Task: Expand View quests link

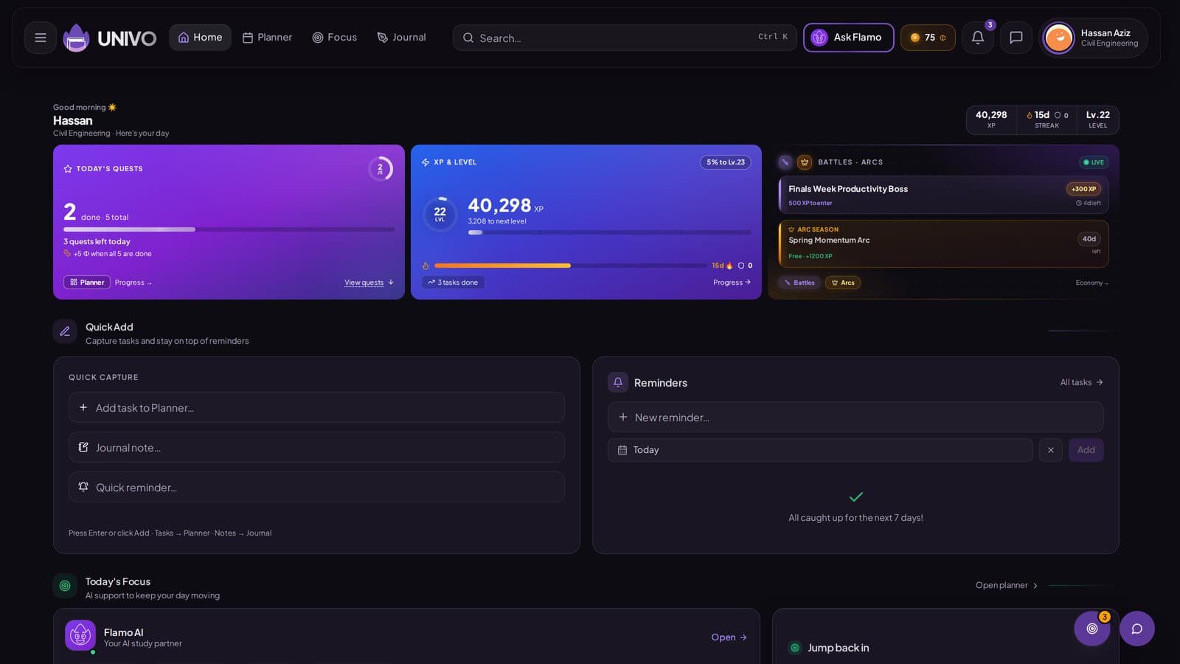Action: click(369, 283)
